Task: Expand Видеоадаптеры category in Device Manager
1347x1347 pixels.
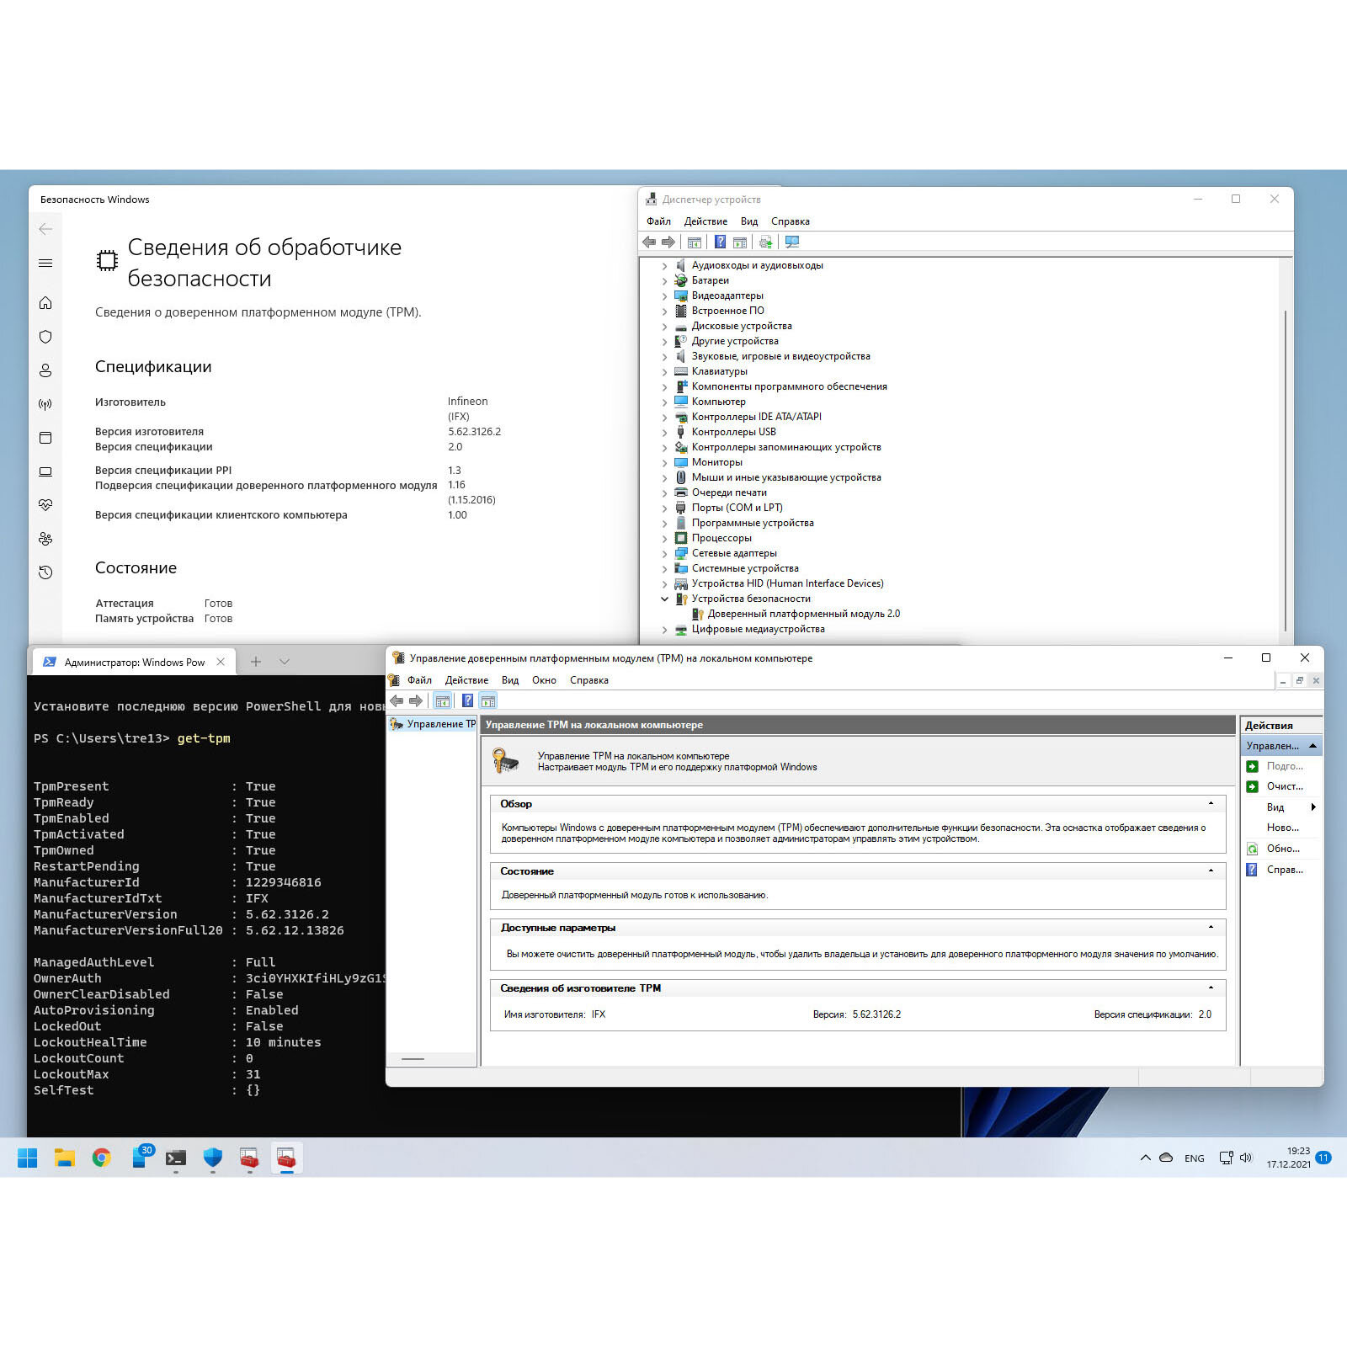Action: (x=664, y=296)
